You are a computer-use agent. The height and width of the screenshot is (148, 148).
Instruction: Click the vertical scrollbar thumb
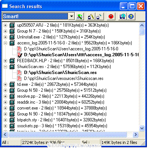pos(142,32)
